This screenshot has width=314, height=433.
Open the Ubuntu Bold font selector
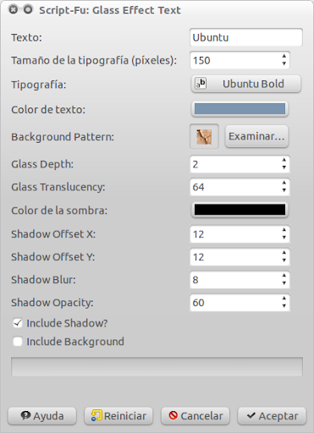tap(246, 84)
